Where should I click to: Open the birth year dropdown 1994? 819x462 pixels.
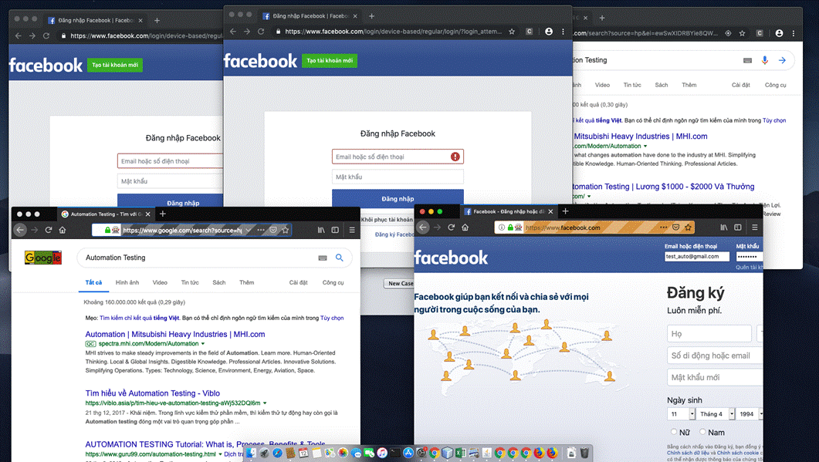coord(750,414)
